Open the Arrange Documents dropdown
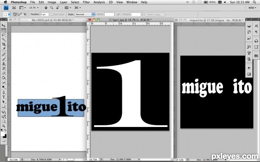 [x=68, y=8]
